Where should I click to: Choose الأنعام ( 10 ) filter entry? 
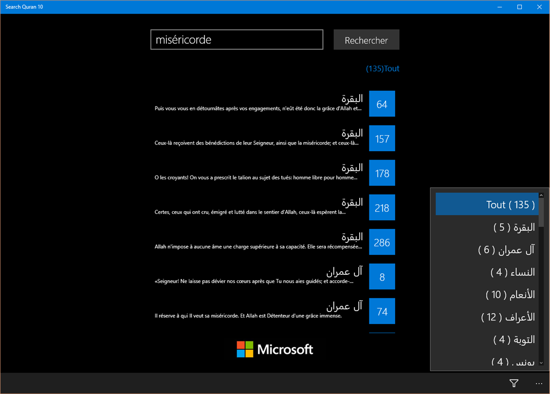pos(487,294)
